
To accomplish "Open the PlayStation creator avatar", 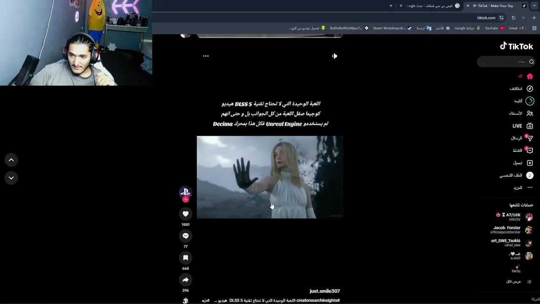I will pyautogui.click(x=186, y=192).
